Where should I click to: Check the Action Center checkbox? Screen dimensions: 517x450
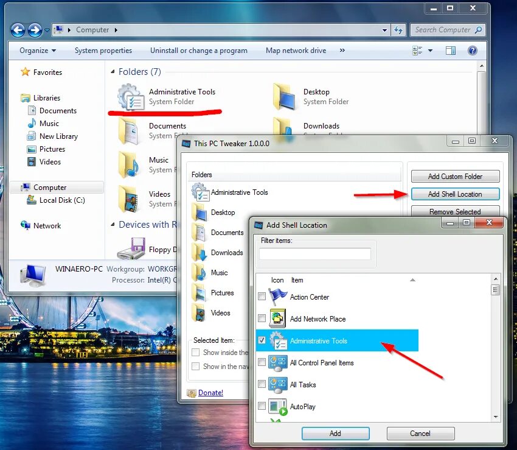[x=262, y=296]
